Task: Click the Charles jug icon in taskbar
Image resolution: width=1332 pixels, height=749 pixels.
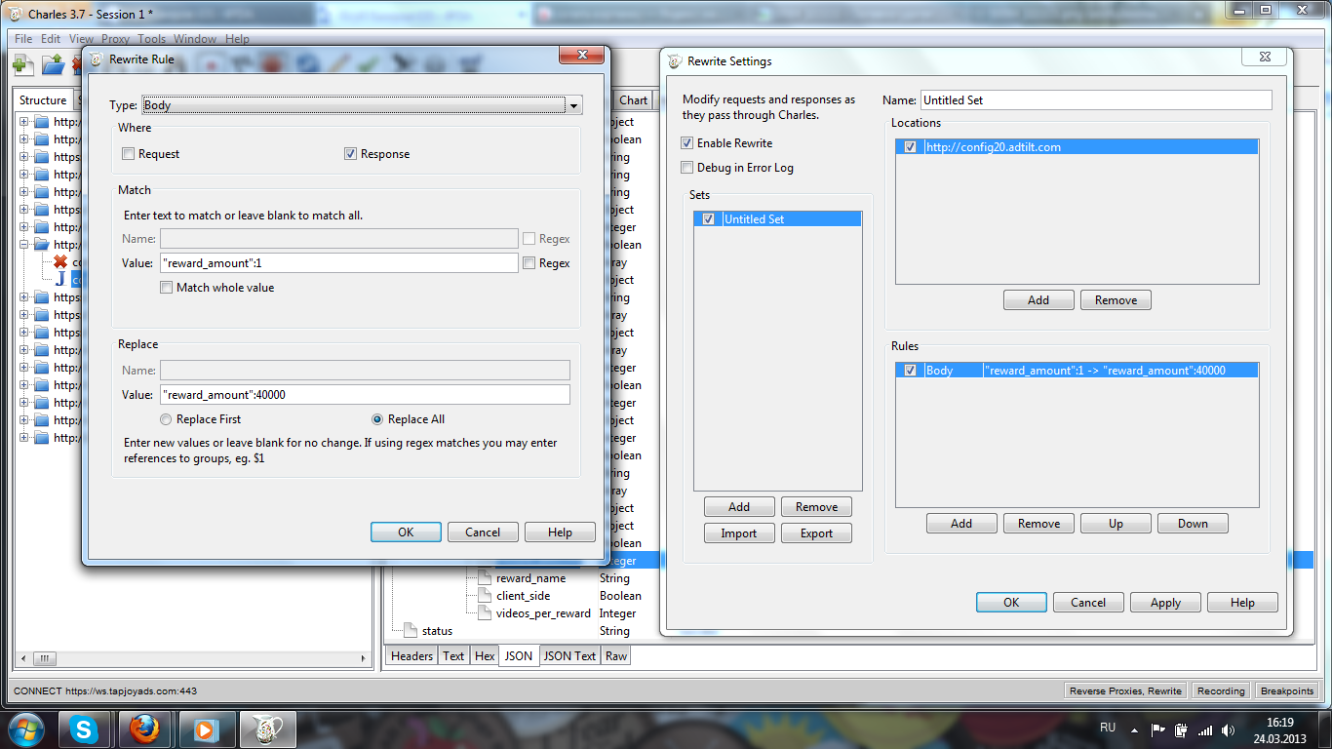Action: 267,729
